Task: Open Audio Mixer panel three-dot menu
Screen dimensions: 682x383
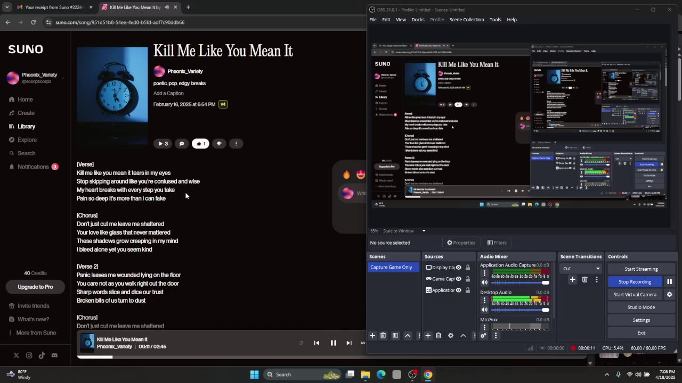Action: 496,336
